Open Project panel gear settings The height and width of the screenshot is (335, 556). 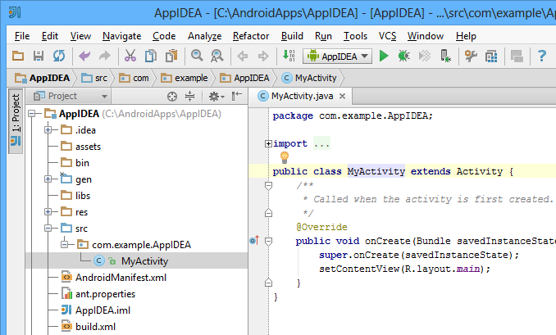point(216,97)
